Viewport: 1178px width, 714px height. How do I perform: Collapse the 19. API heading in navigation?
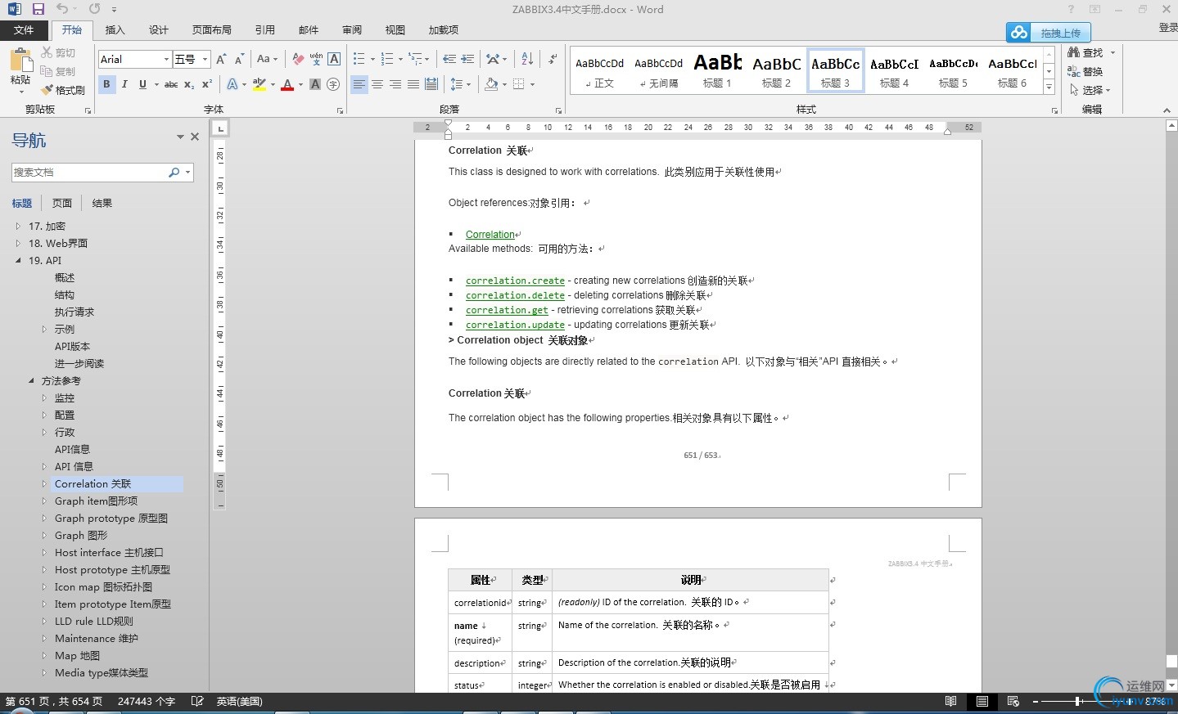(18, 260)
